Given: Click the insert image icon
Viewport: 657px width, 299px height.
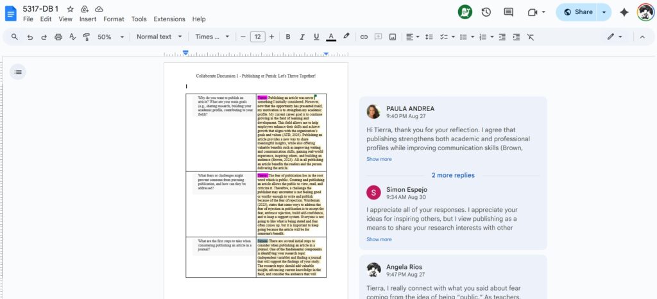Looking at the screenshot, I should pyautogui.click(x=393, y=37).
